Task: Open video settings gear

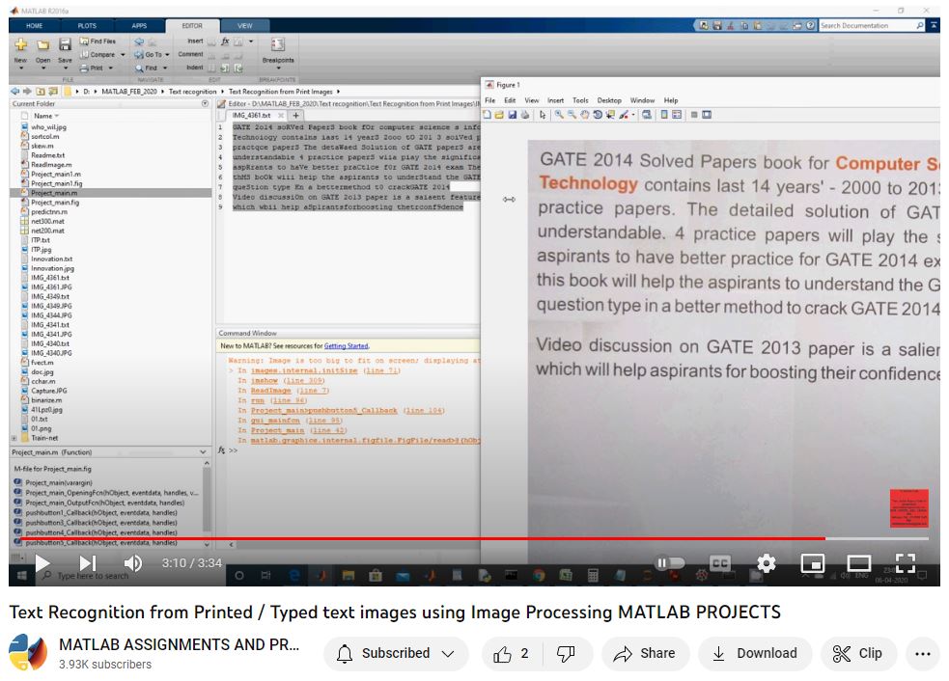Action: 767,562
